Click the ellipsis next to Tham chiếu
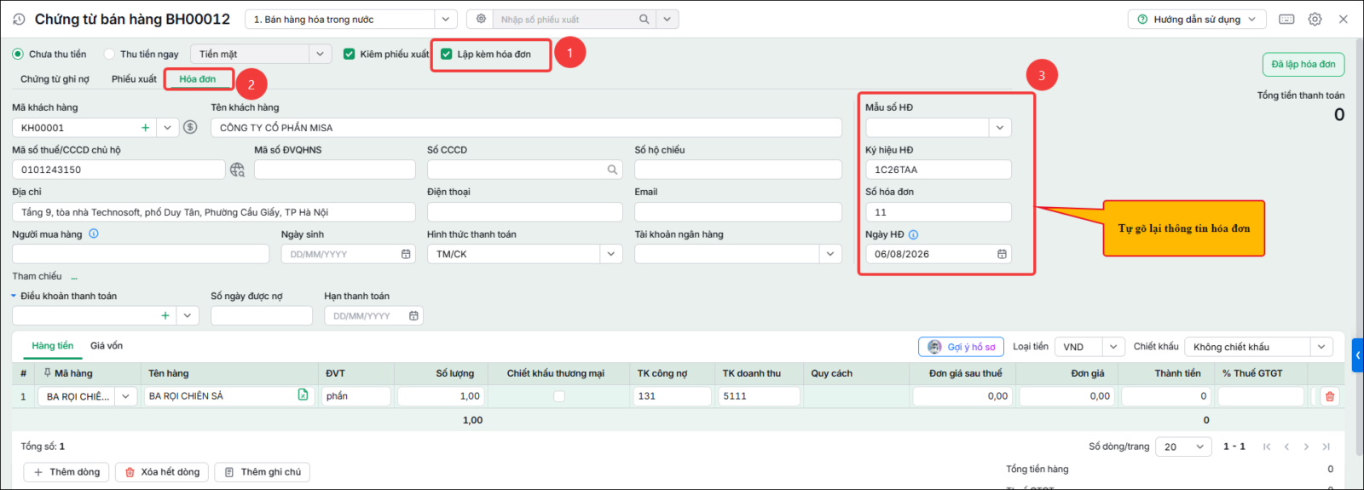This screenshot has width=1364, height=490. (74, 276)
